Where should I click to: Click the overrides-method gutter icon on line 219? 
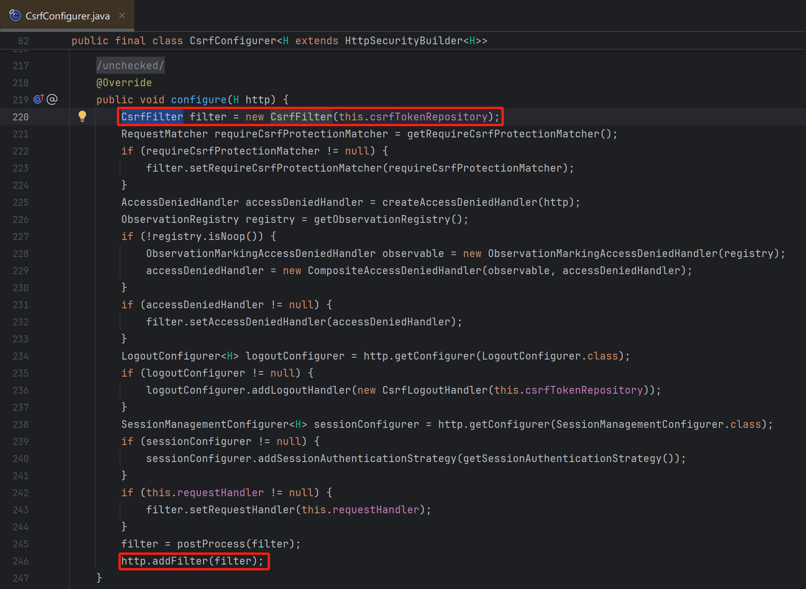tap(38, 99)
